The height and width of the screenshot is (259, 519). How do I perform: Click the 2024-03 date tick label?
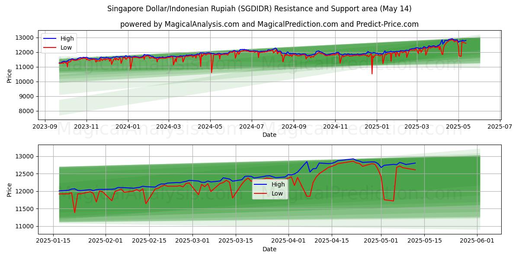tap(169, 127)
